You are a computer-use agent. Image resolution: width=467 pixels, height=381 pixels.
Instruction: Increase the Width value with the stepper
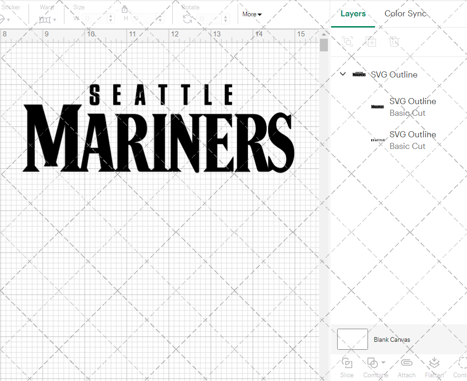pyautogui.click(x=110, y=15)
